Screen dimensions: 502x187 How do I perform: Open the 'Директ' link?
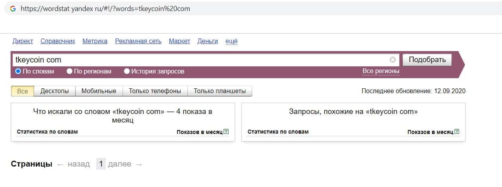point(23,41)
